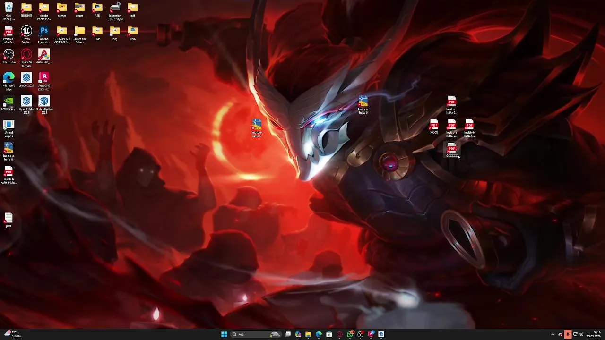Launch the AutoCAD 2026 shortcut
This screenshot has width=605, height=340.
point(44,81)
